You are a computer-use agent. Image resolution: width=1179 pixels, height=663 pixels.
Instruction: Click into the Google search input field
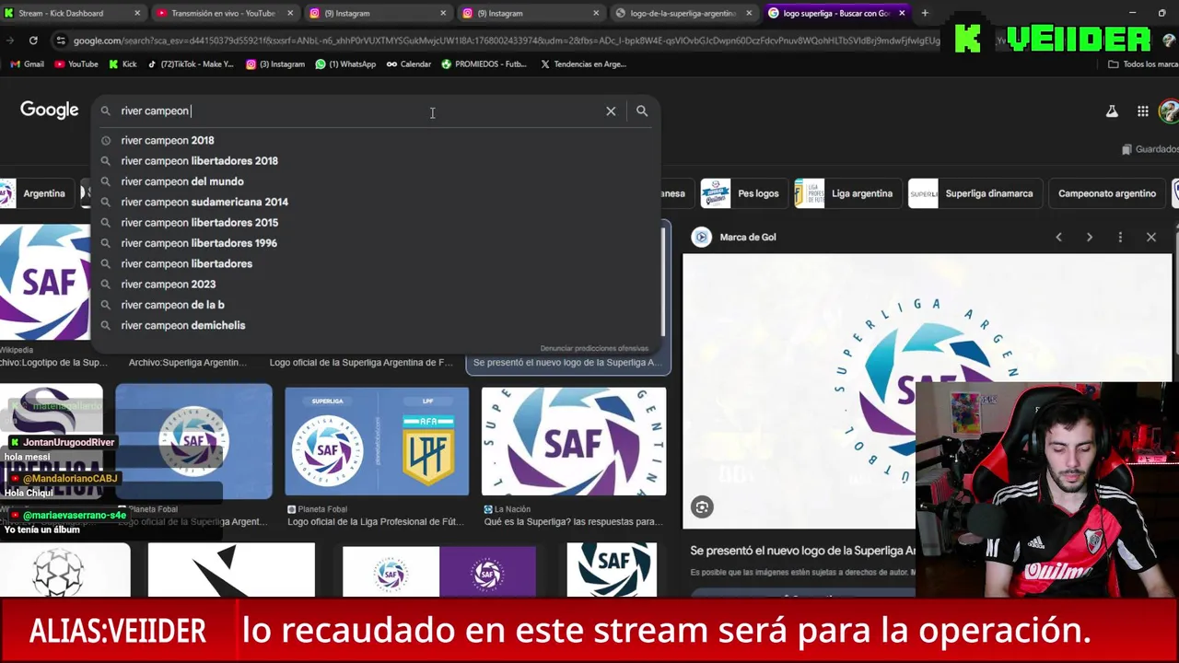[x=359, y=110]
